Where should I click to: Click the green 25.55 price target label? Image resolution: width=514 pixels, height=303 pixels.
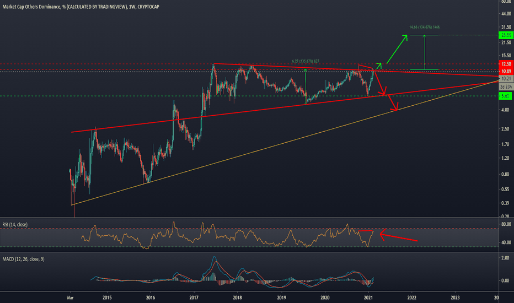506,35
